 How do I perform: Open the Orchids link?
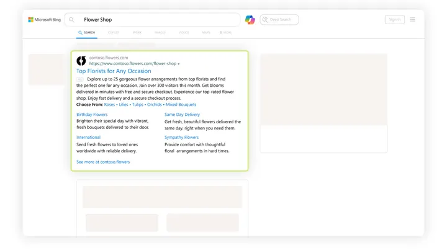coord(154,105)
